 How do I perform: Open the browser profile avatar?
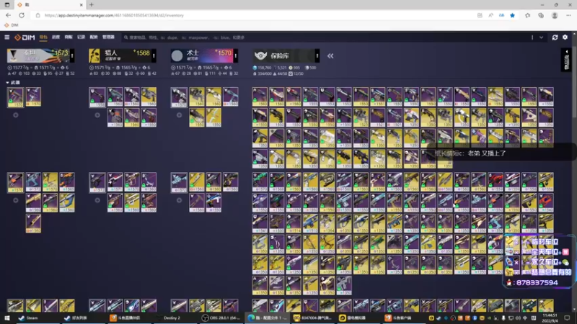(x=555, y=15)
